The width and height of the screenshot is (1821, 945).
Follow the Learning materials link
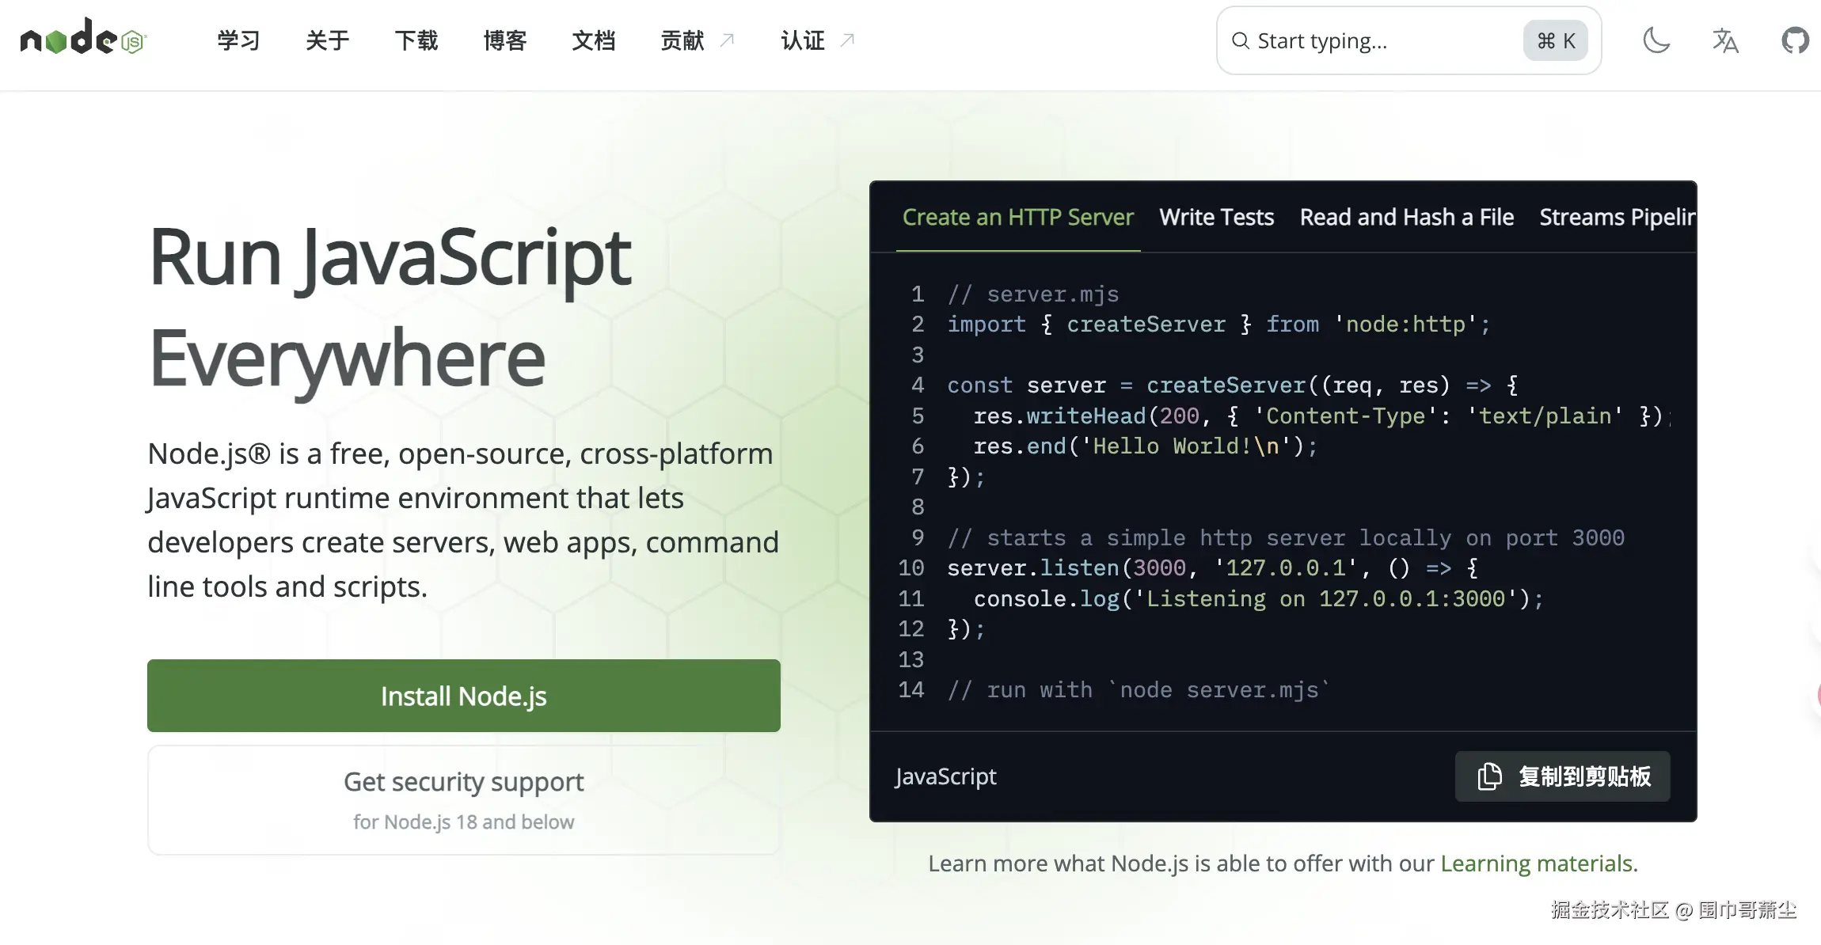point(1536,863)
